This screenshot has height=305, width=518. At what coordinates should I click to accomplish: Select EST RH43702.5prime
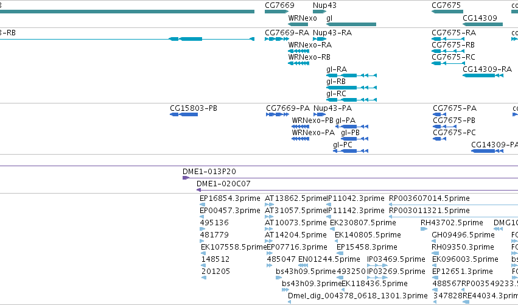pos(452,223)
